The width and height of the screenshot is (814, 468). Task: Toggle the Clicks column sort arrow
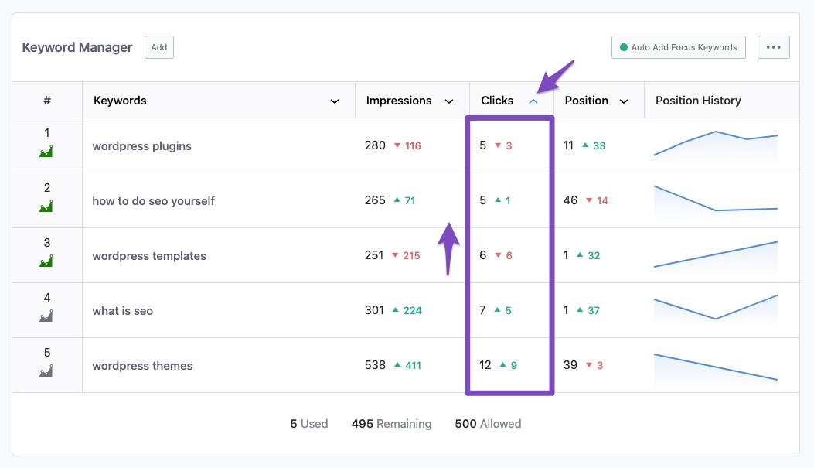pyautogui.click(x=533, y=101)
